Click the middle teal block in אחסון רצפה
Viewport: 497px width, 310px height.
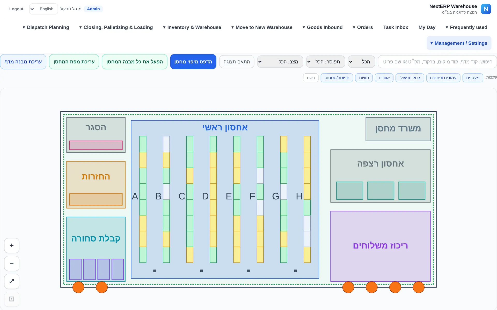click(x=381, y=191)
